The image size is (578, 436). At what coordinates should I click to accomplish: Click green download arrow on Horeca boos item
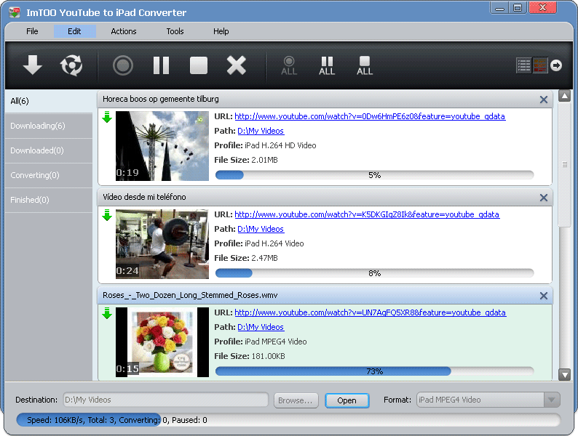[107, 117]
